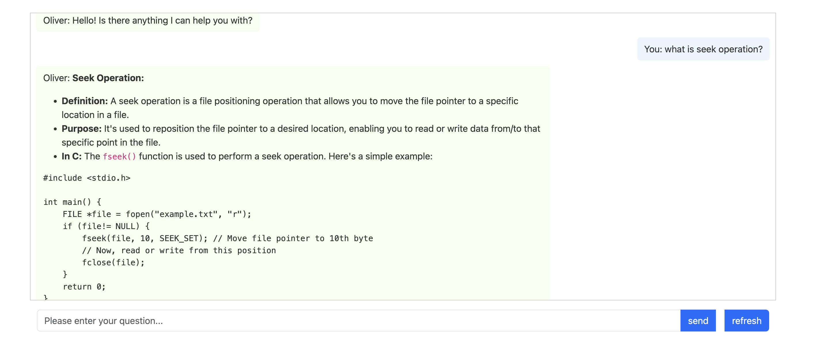825x343 pixels.
Task: Click the if (file!= NULL) code line
Action: 106,226
